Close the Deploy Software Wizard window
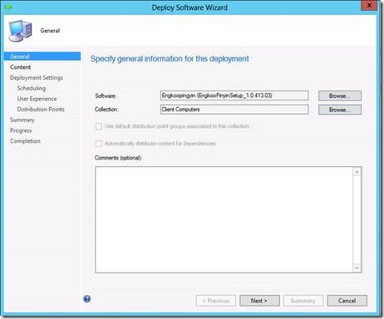The width and height of the screenshot is (384, 319). [x=369, y=6]
